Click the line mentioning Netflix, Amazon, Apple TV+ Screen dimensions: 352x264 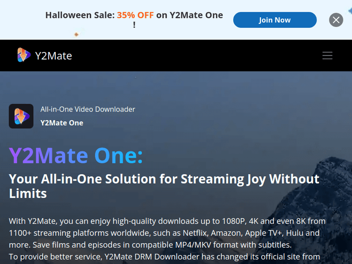164,233
